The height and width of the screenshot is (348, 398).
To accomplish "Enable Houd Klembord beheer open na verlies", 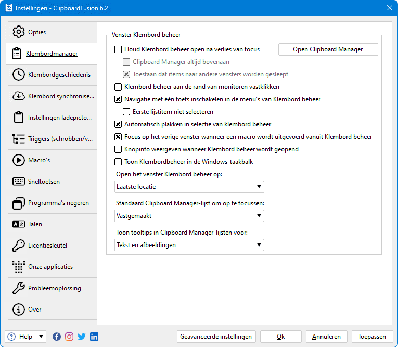I will pos(118,49).
